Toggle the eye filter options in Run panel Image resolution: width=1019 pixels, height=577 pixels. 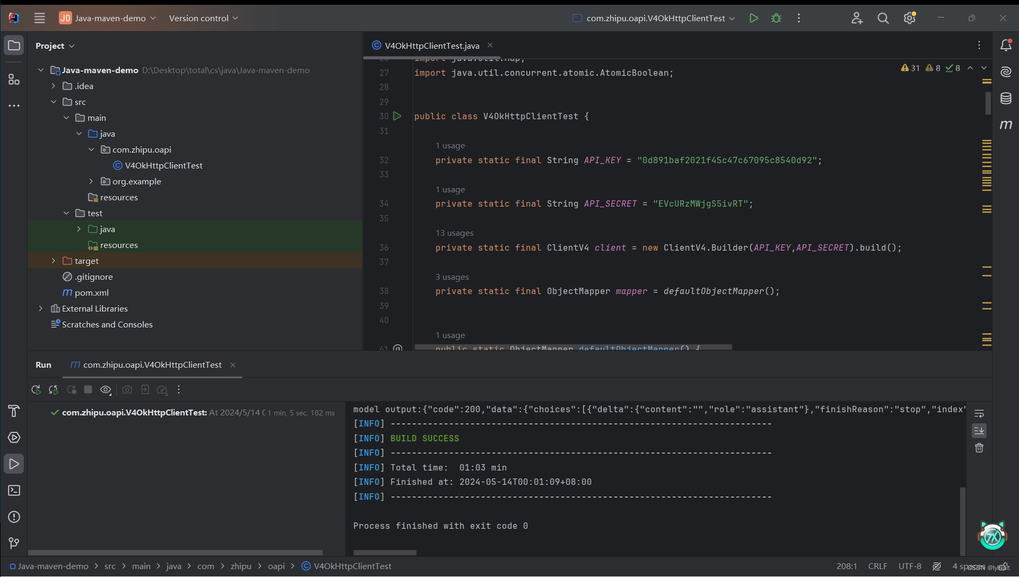106,390
